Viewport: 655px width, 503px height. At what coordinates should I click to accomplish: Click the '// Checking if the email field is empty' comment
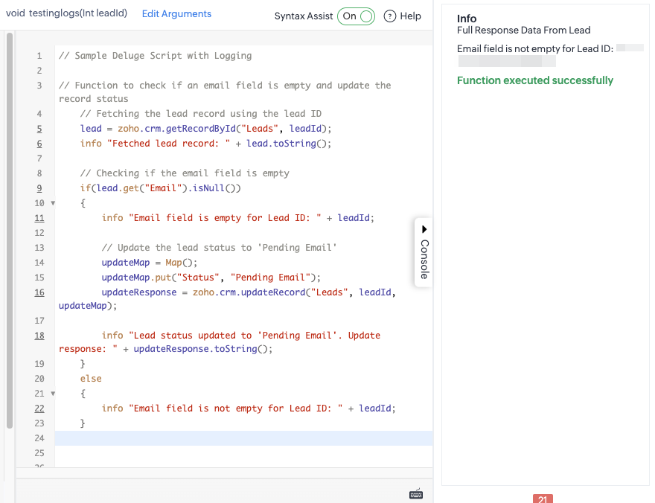coord(185,173)
